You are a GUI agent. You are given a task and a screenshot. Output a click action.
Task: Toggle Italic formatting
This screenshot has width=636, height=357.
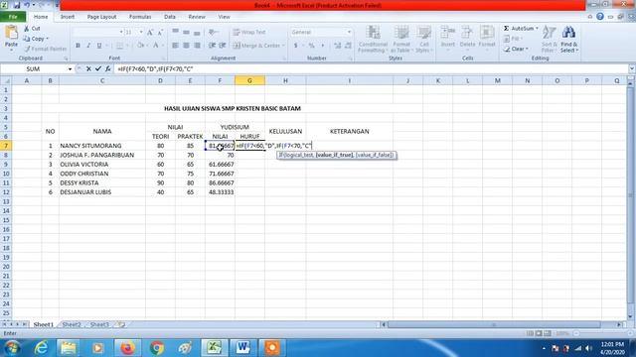[x=88, y=46]
